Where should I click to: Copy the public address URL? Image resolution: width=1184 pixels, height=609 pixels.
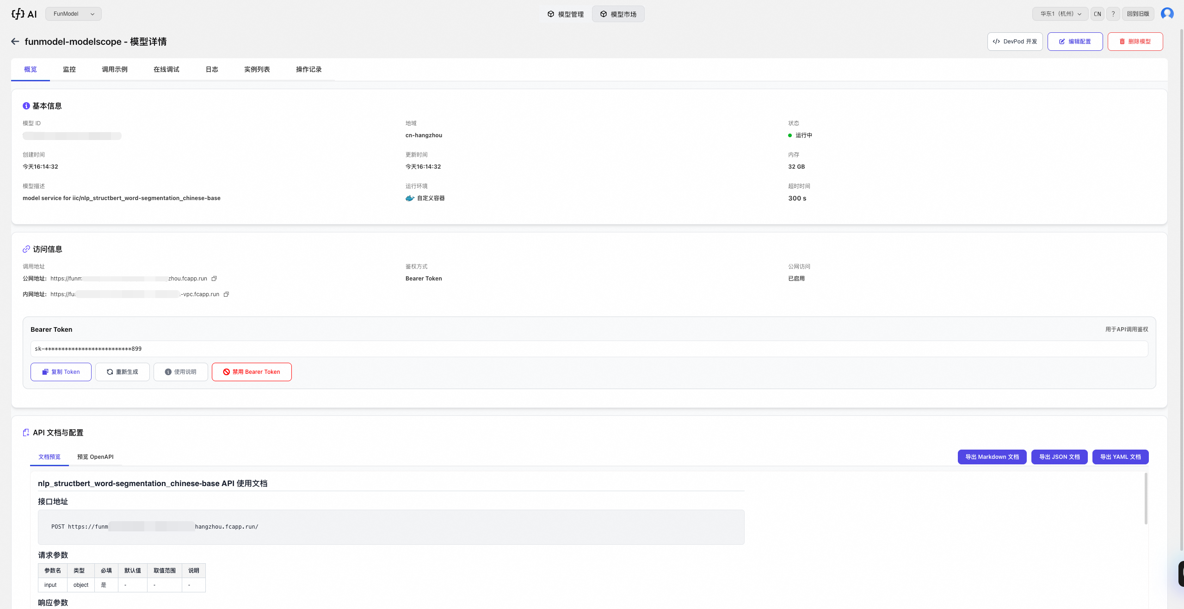point(214,279)
